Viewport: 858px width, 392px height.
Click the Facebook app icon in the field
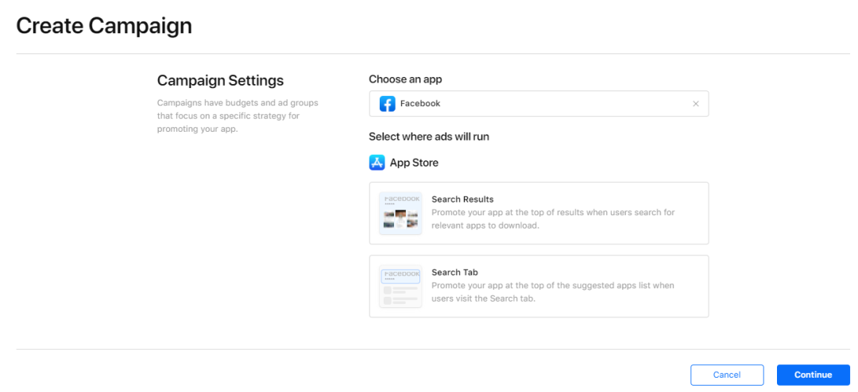coord(387,104)
